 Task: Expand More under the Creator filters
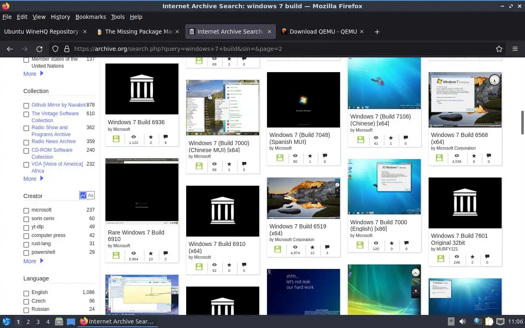[x=33, y=261]
